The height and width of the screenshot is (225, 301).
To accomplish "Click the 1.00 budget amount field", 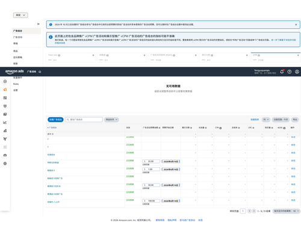I will tap(151, 170).
